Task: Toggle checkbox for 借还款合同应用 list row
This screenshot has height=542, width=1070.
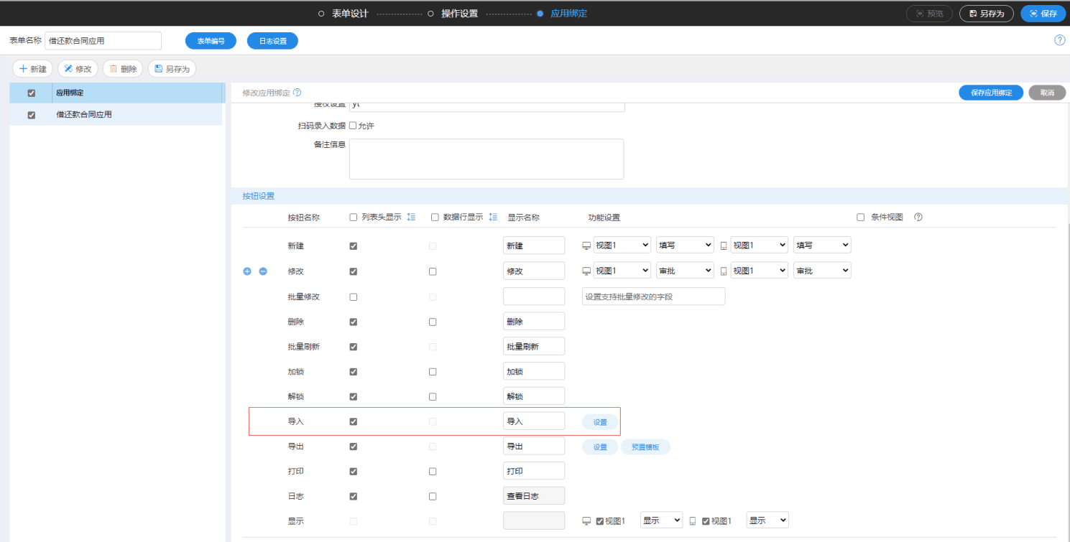Action: pos(31,115)
